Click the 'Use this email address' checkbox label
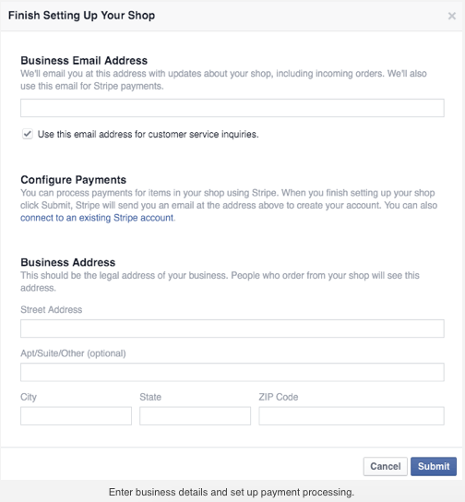The image size is (465, 502). tap(148, 134)
